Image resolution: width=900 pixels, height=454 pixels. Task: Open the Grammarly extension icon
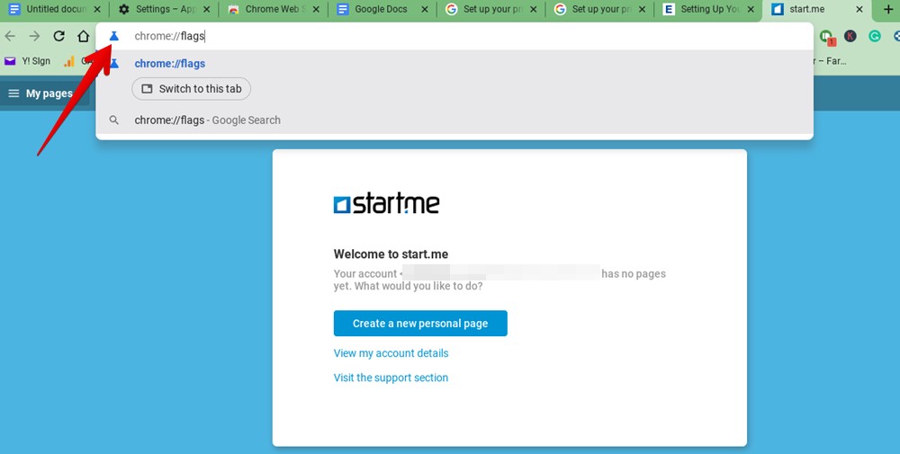click(x=875, y=36)
